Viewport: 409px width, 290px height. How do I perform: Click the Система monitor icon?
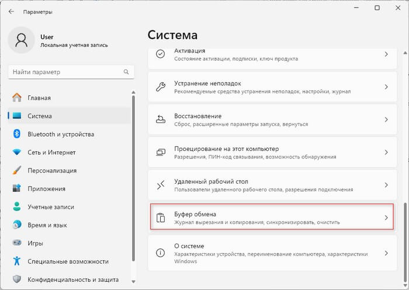(17, 116)
